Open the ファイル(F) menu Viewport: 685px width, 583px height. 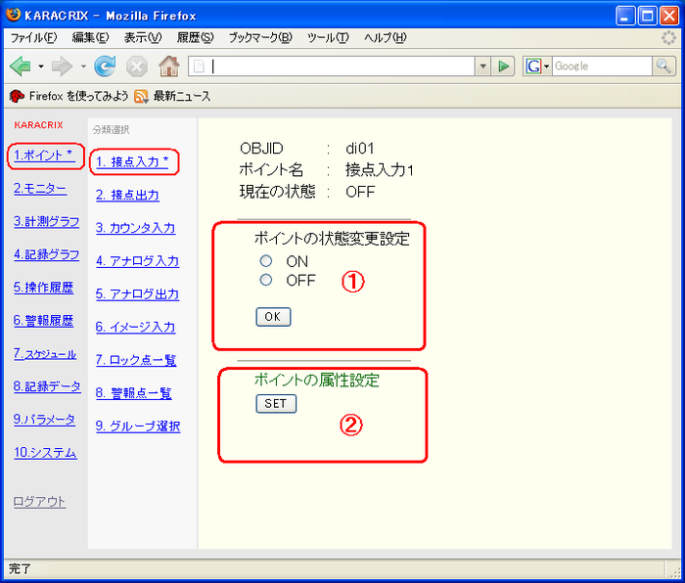click(33, 38)
